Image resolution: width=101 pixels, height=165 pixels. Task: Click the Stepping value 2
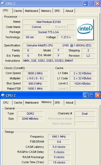coord(88,50)
